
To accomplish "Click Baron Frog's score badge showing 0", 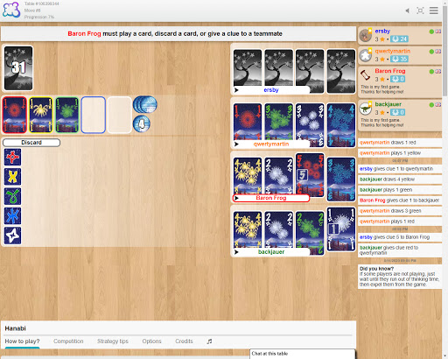I will pos(398,79).
